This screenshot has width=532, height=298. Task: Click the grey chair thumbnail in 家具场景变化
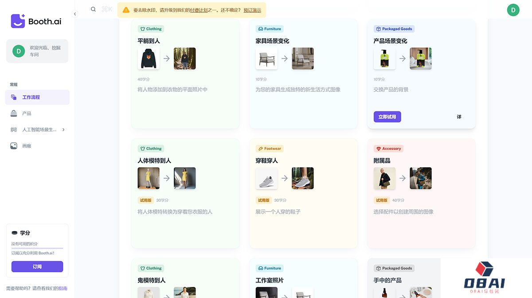tap(266, 59)
